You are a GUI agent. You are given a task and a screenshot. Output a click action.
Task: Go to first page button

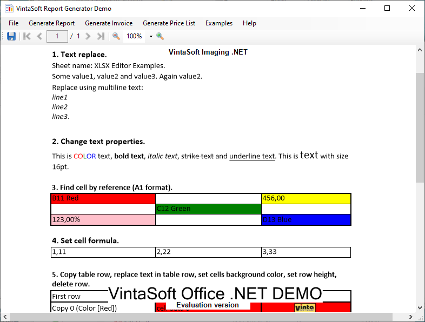tap(26, 36)
